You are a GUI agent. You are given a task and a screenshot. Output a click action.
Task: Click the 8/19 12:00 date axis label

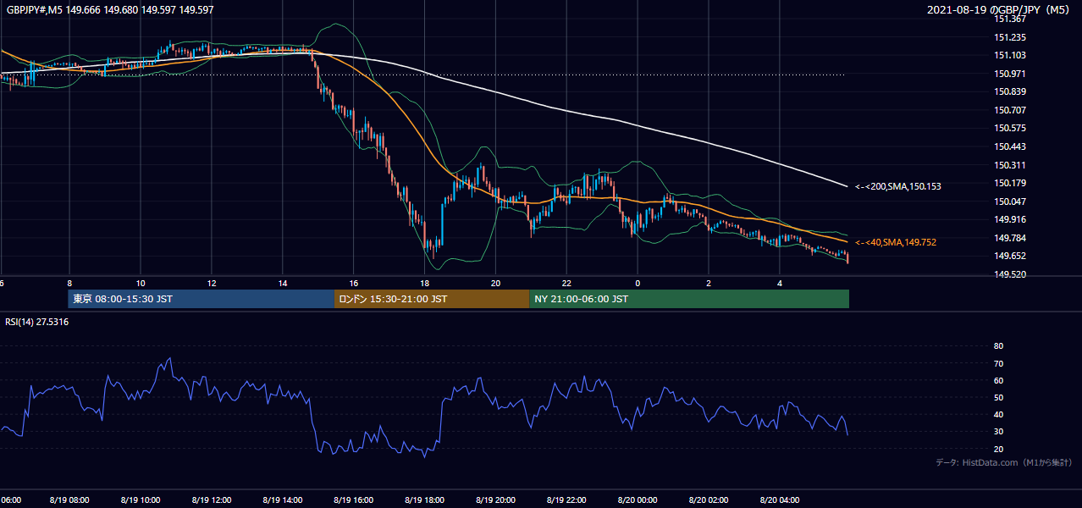coord(210,500)
